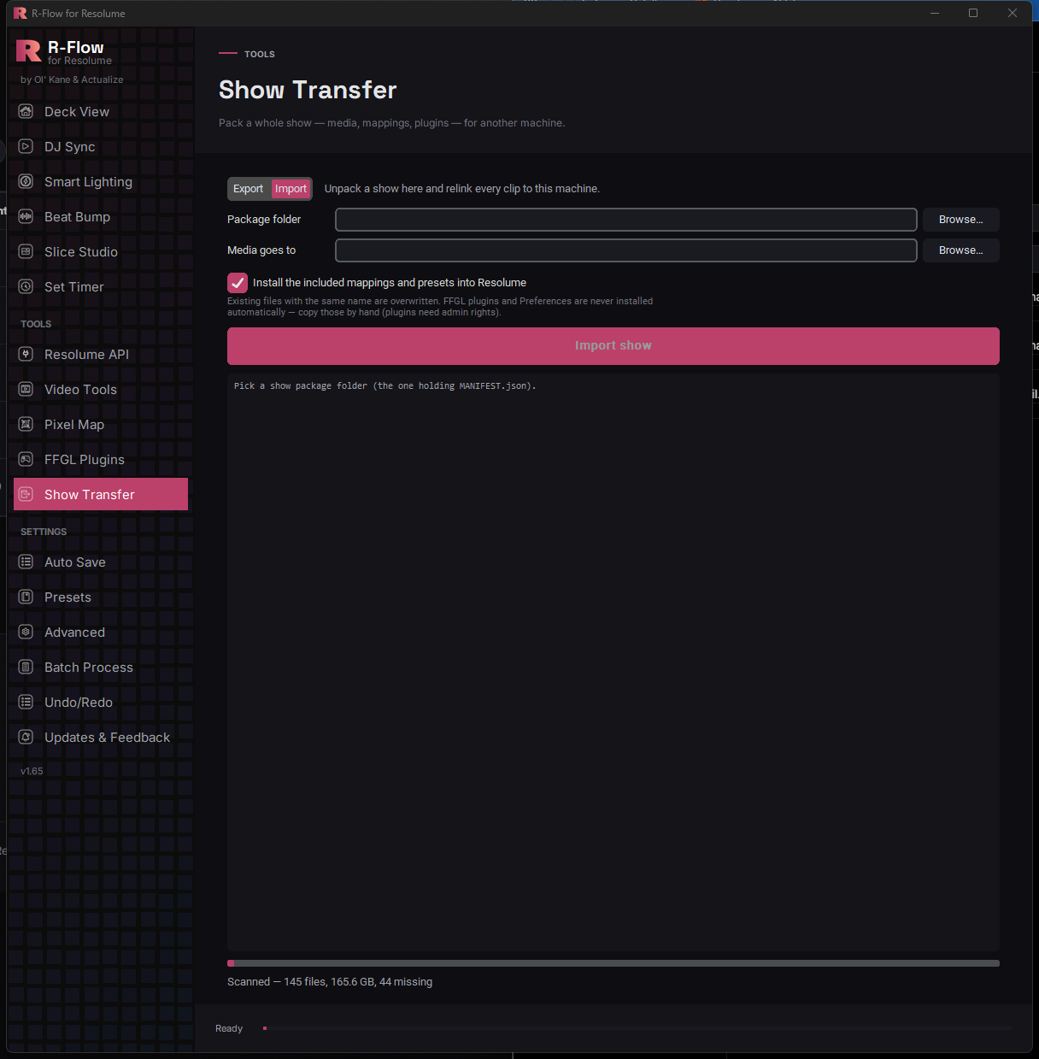Uncheck install mappings and presets checkbox

(x=238, y=283)
